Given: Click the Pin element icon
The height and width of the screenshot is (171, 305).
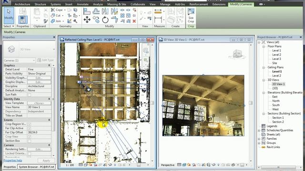Looking at the screenshot, I should [134, 15].
